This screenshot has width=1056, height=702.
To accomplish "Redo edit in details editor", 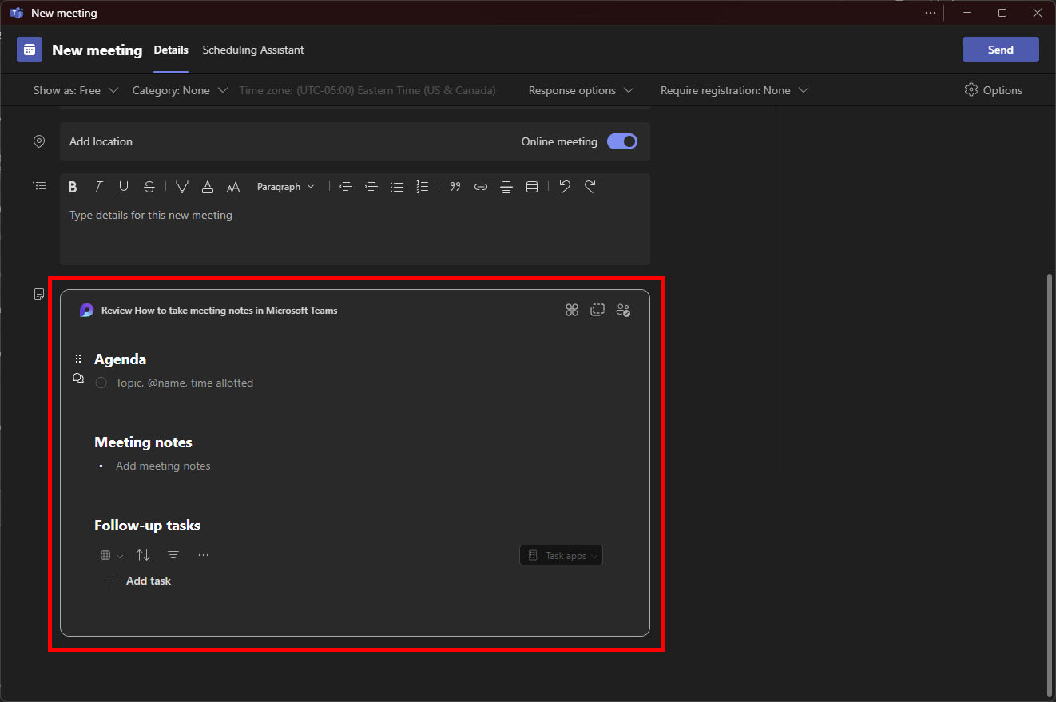I will point(590,187).
